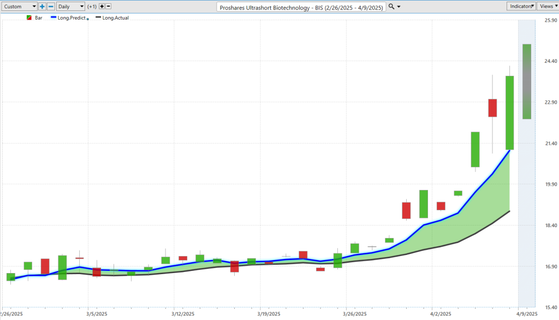Click the 4/9/2025 date axis label

coord(527,313)
